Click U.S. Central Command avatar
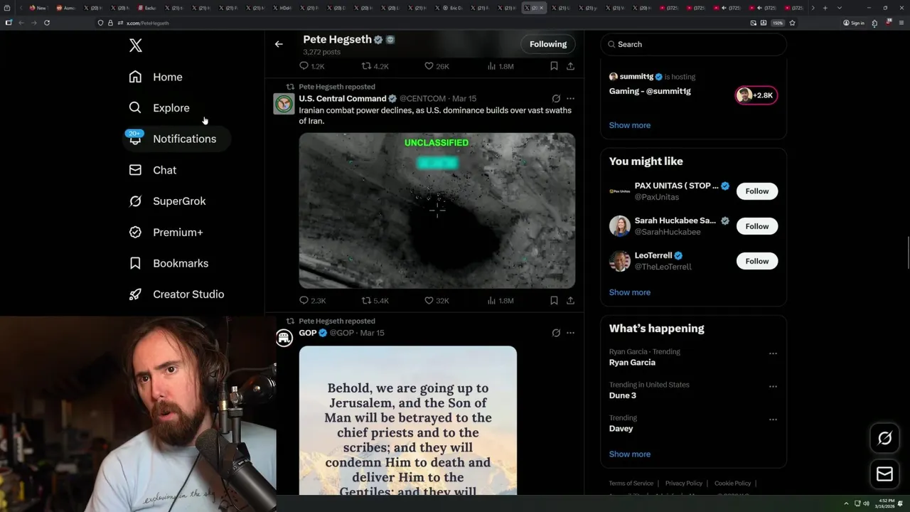Image resolution: width=910 pixels, height=512 pixels. click(x=284, y=104)
